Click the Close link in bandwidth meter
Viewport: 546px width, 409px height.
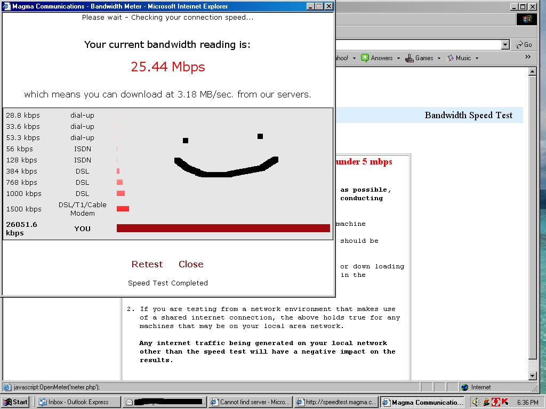pos(191,264)
